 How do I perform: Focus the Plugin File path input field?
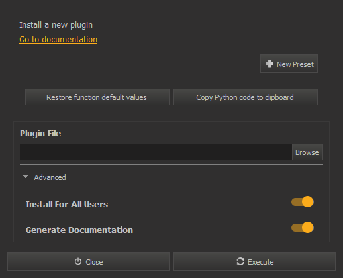click(156, 152)
